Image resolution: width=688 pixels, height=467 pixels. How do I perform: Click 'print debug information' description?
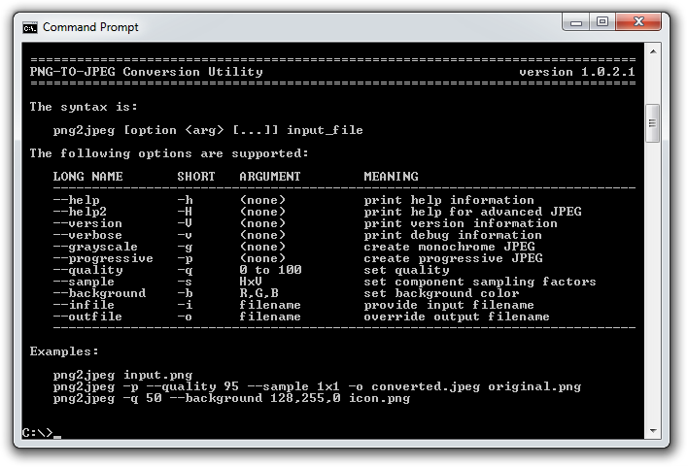[453, 235]
